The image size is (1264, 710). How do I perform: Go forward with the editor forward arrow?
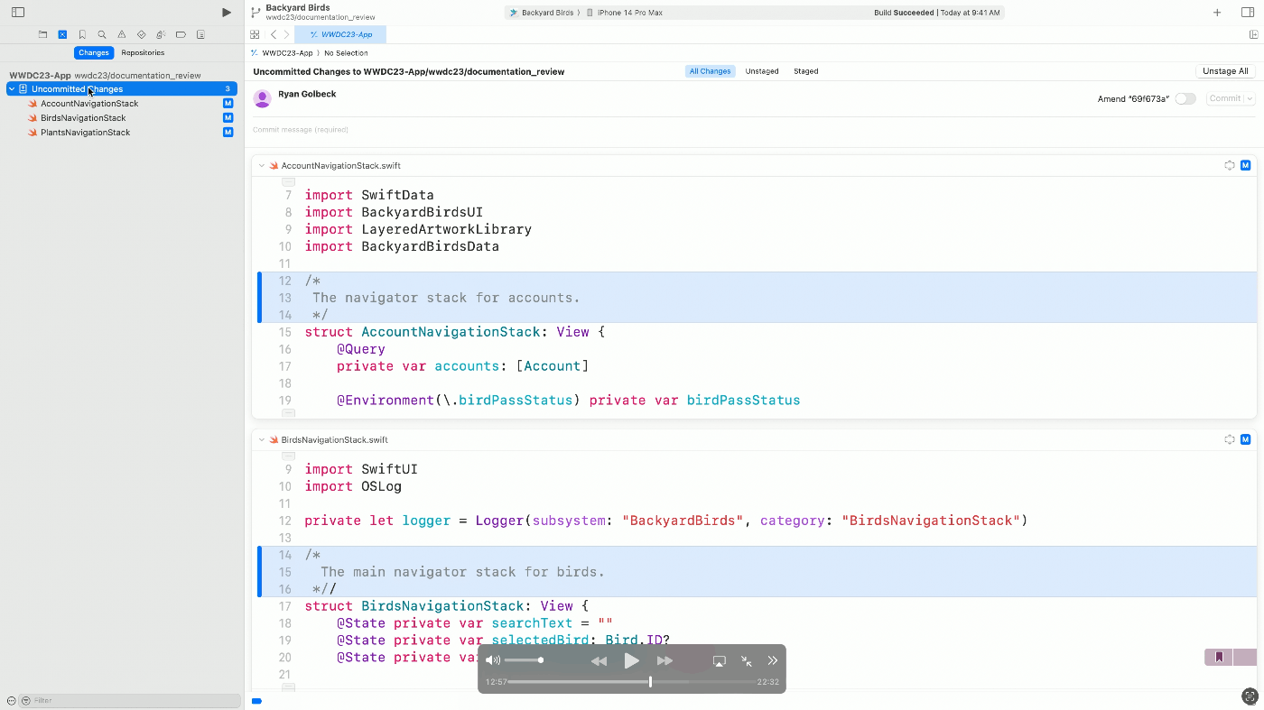pos(287,34)
